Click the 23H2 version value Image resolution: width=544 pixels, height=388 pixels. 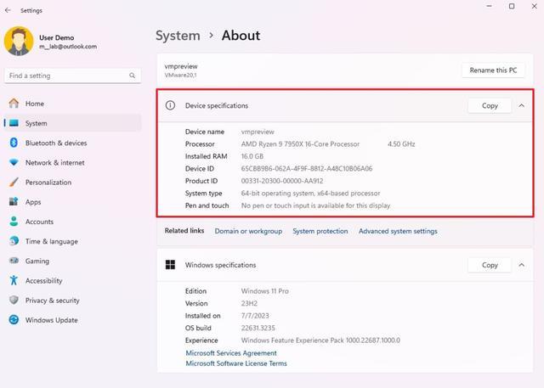[249, 303]
